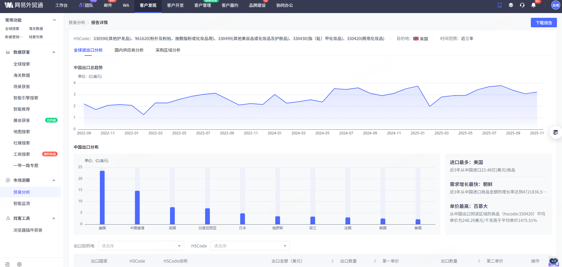
Task: Collapse the 数据获客 sidebar section
Action: (x=54, y=52)
